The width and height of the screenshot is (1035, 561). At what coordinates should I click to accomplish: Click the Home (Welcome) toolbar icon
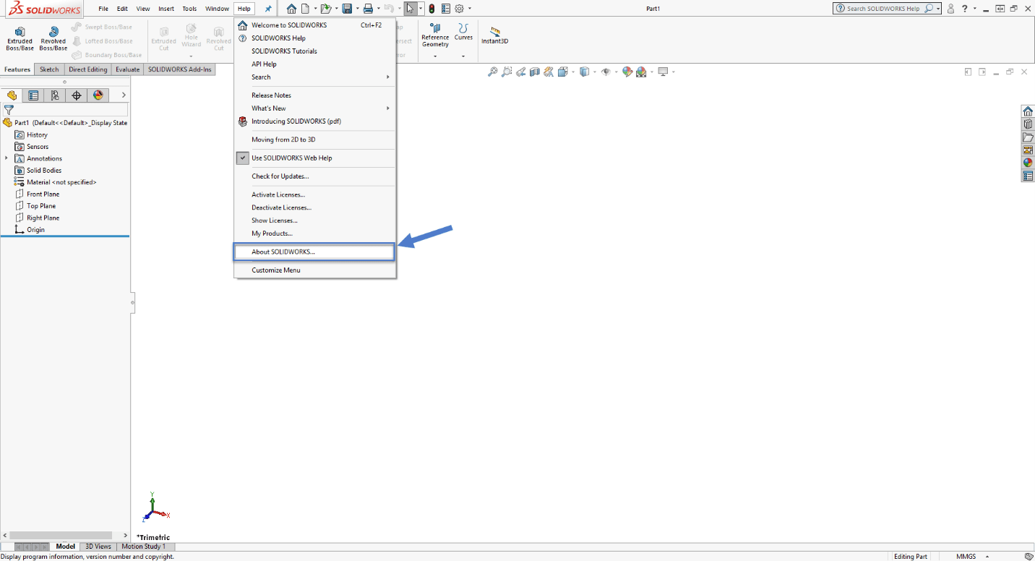[x=291, y=9]
